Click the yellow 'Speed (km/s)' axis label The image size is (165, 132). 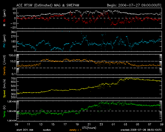click(4, 88)
